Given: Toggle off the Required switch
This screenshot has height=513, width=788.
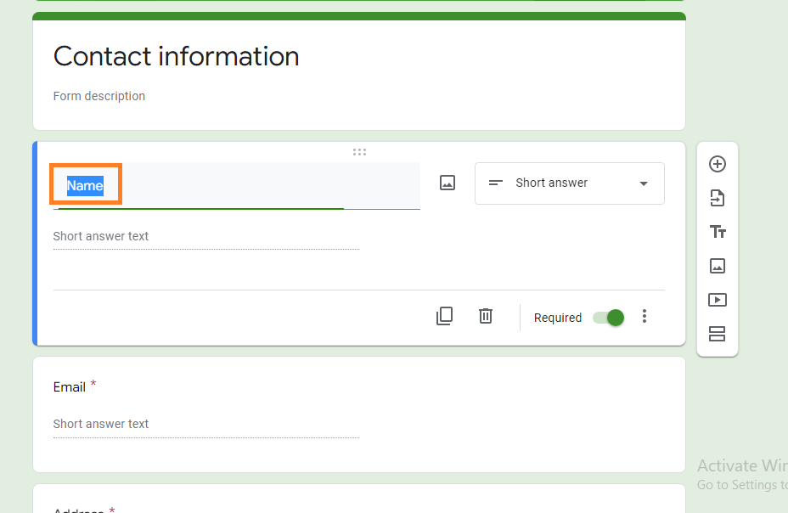Looking at the screenshot, I should tap(609, 318).
